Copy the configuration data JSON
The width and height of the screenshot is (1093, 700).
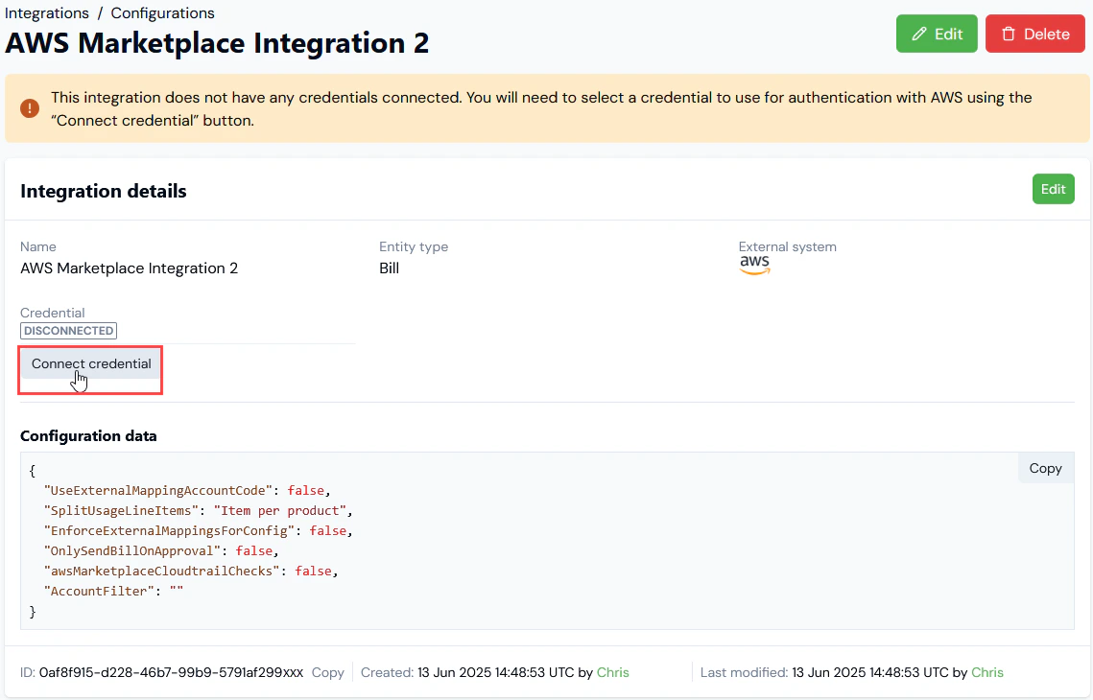coord(1045,469)
